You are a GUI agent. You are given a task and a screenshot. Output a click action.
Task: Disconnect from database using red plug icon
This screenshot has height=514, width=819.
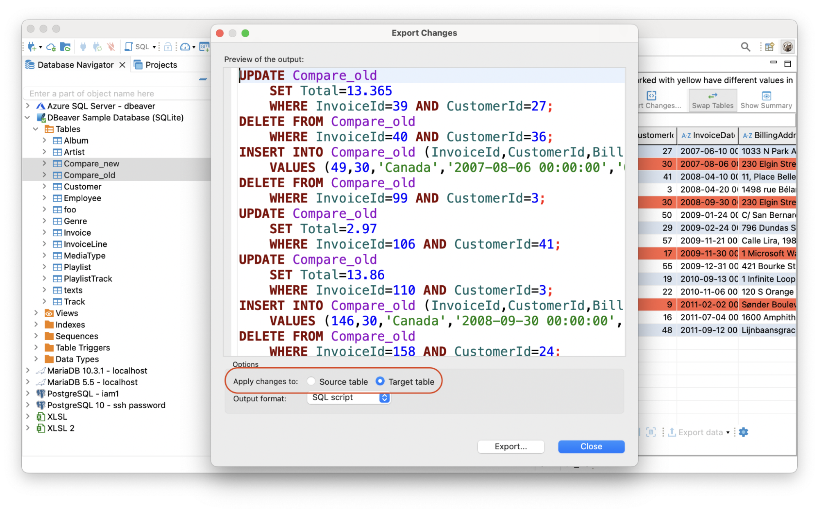pos(111,46)
